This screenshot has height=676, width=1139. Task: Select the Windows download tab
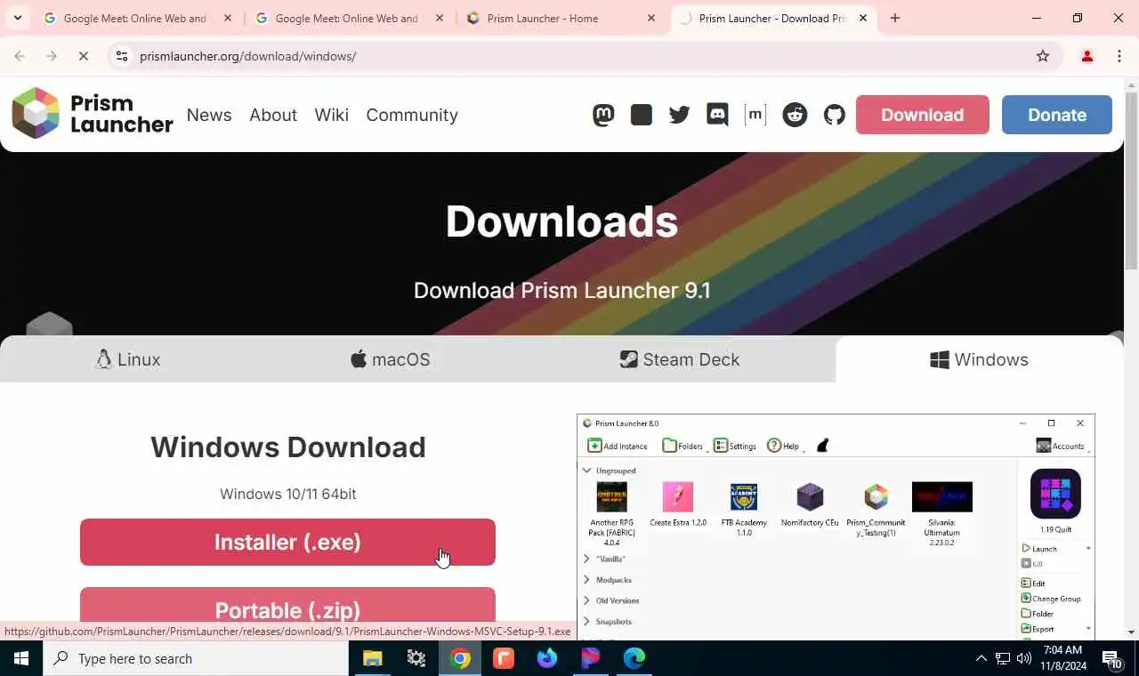[x=979, y=359]
